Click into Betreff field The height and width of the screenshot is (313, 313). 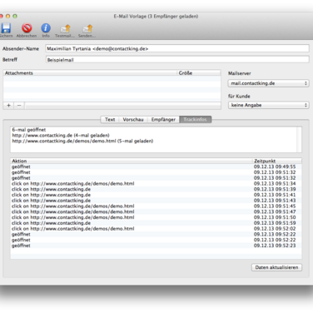(x=177, y=60)
